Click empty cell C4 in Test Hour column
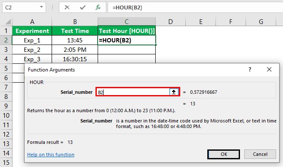 tap(127, 59)
